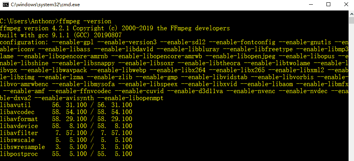Click the --enable-libaom flag
Viewport: 354px width, 161px height.
click(266, 84)
